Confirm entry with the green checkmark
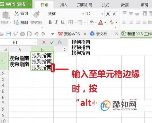Image resolution: width=152 pixels, height=123 pixels. (x=52, y=43)
